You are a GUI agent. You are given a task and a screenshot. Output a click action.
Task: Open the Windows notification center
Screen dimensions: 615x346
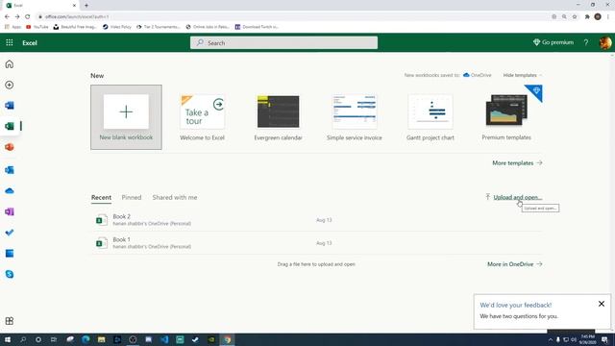coord(604,339)
